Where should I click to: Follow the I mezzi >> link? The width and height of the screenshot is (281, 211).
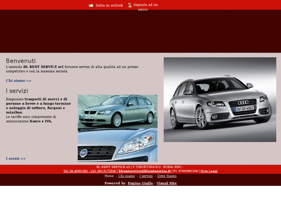coord(16,159)
